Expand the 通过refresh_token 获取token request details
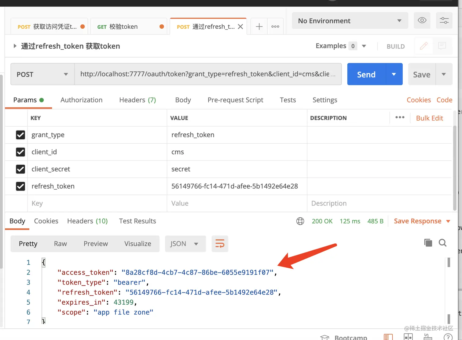 15,46
